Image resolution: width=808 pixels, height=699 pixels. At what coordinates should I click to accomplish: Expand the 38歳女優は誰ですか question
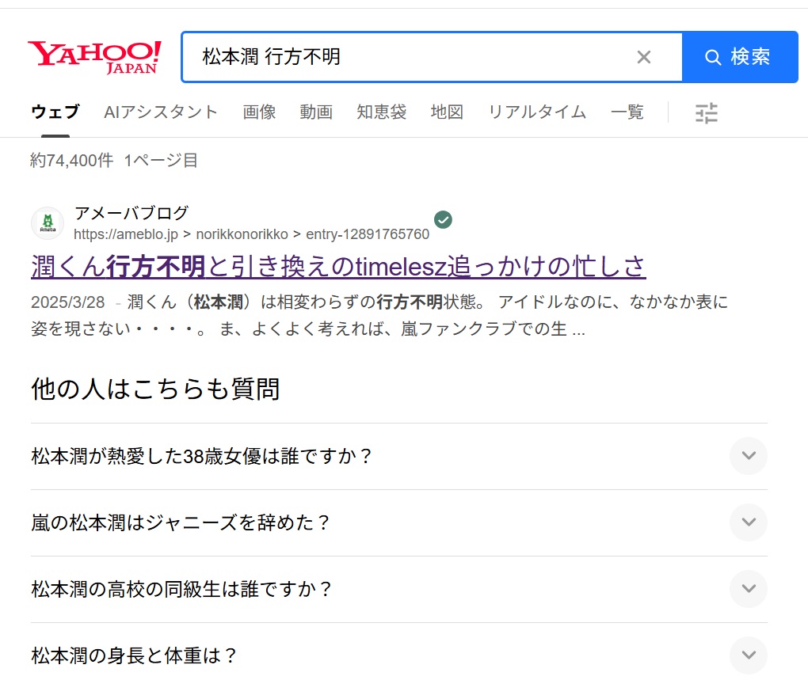(748, 456)
